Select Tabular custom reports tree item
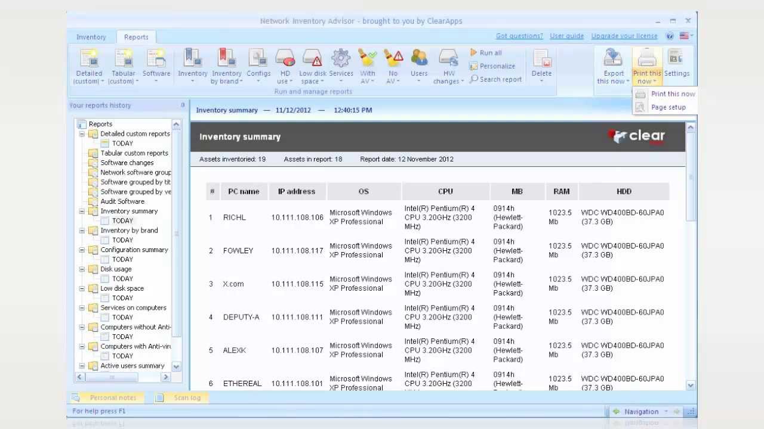Image resolution: width=764 pixels, height=429 pixels. click(x=134, y=153)
